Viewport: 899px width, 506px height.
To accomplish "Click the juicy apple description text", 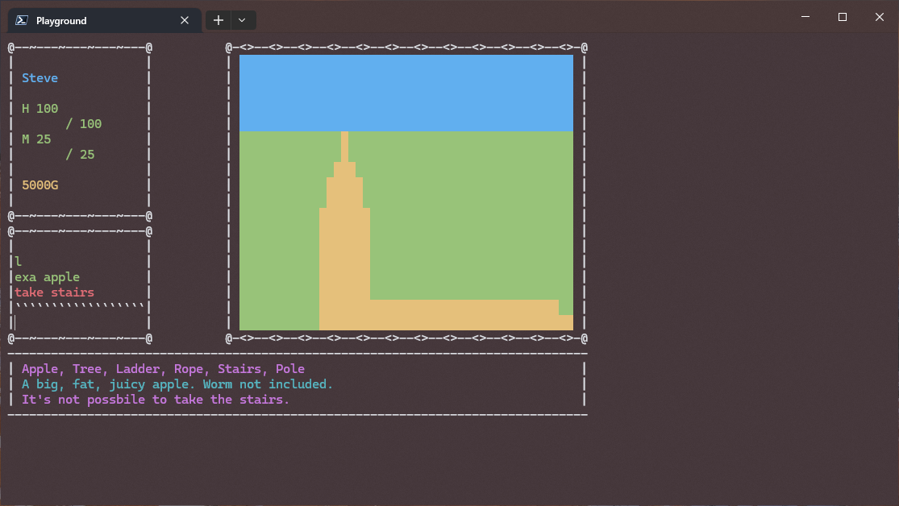I will pos(177,384).
